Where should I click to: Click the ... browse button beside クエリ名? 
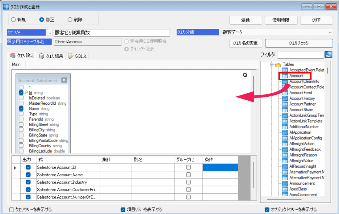pyautogui.click(x=50, y=32)
